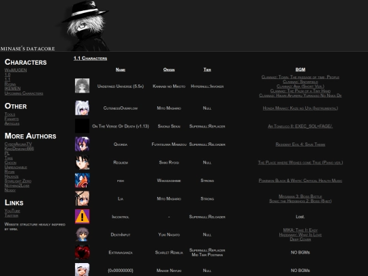
Task: Open Sonic the Hedgehog 2: Boss link
Action: coord(301,201)
